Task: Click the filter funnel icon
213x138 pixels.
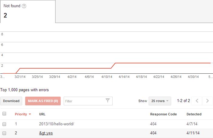Action: 108,101
